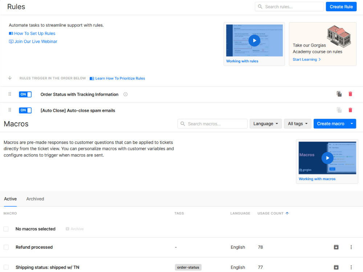The height and width of the screenshot is (272, 363).
Task: Check the Refund processed macro checkbox
Action: pos(6,247)
